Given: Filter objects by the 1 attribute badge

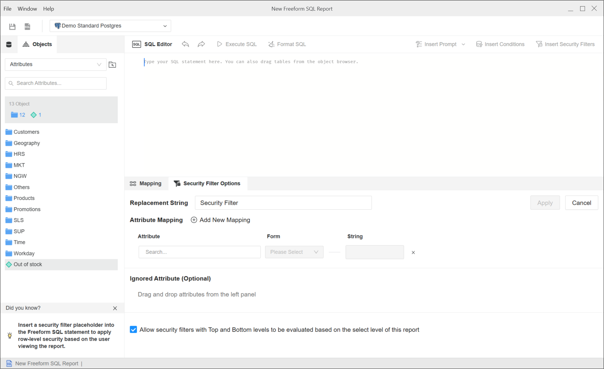Looking at the screenshot, I should coord(36,115).
